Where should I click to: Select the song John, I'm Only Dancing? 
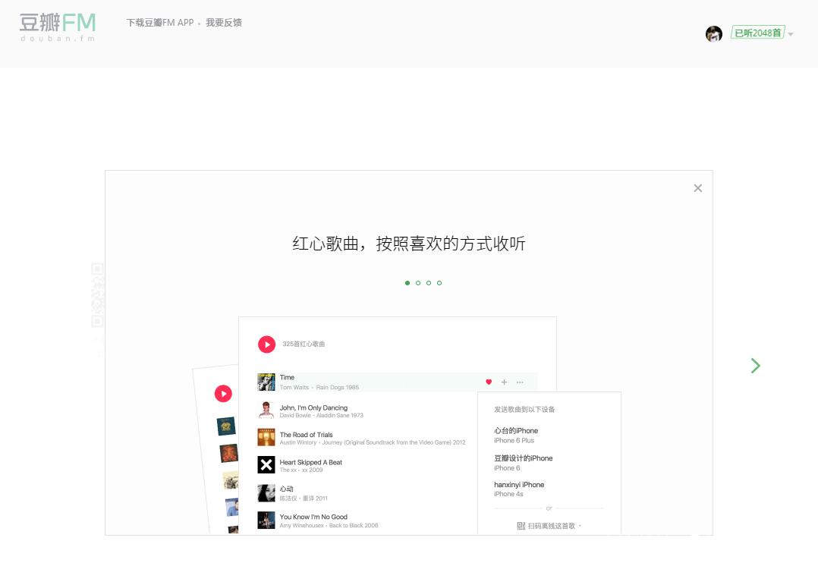pos(313,407)
